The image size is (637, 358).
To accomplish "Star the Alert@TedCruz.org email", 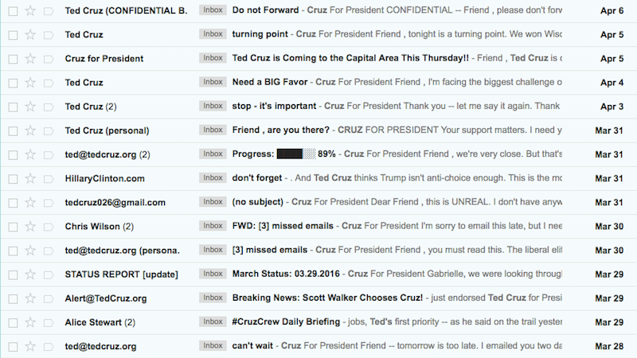I will pyautogui.click(x=30, y=298).
